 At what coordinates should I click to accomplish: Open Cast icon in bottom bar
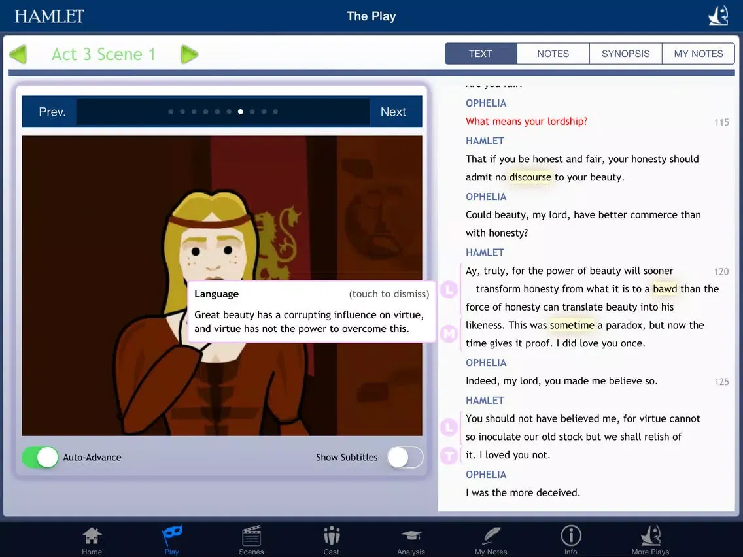click(x=331, y=541)
